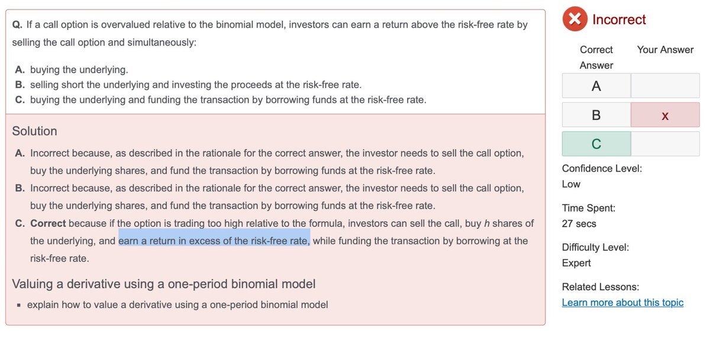Click answer option B selling short the underlying

point(188,85)
